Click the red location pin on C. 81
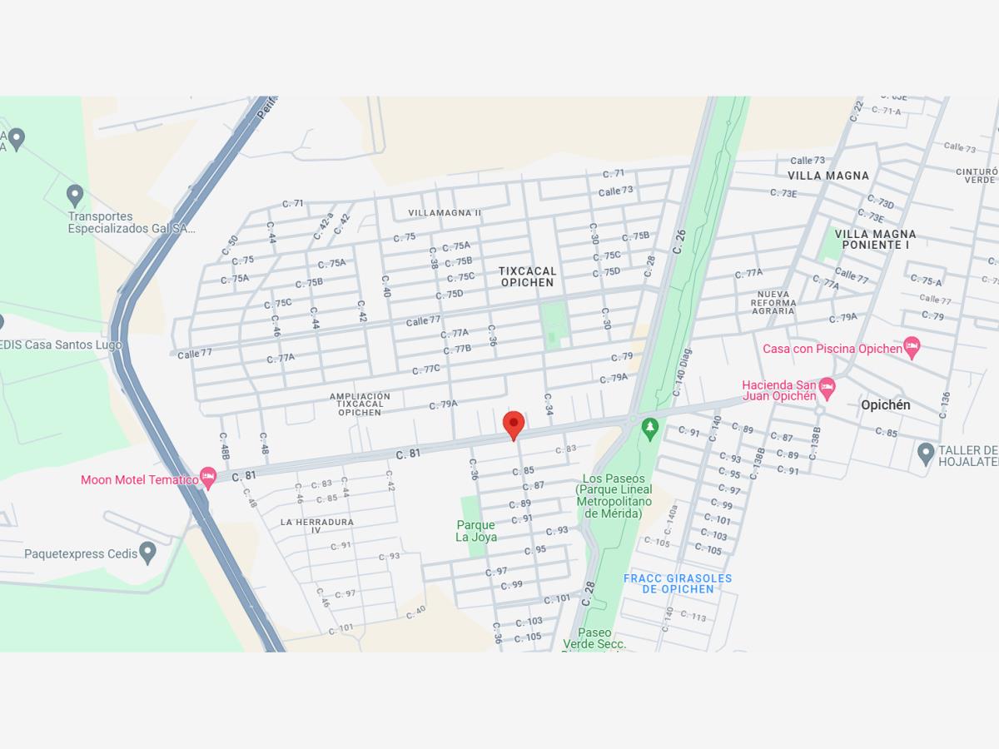Viewport: 999px width, 749px height. click(514, 424)
